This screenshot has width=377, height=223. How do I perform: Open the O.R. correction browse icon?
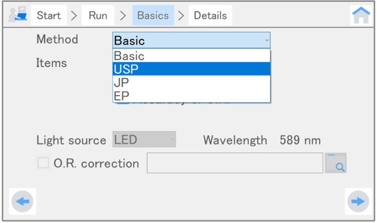pyautogui.click(x=336, y=163)
